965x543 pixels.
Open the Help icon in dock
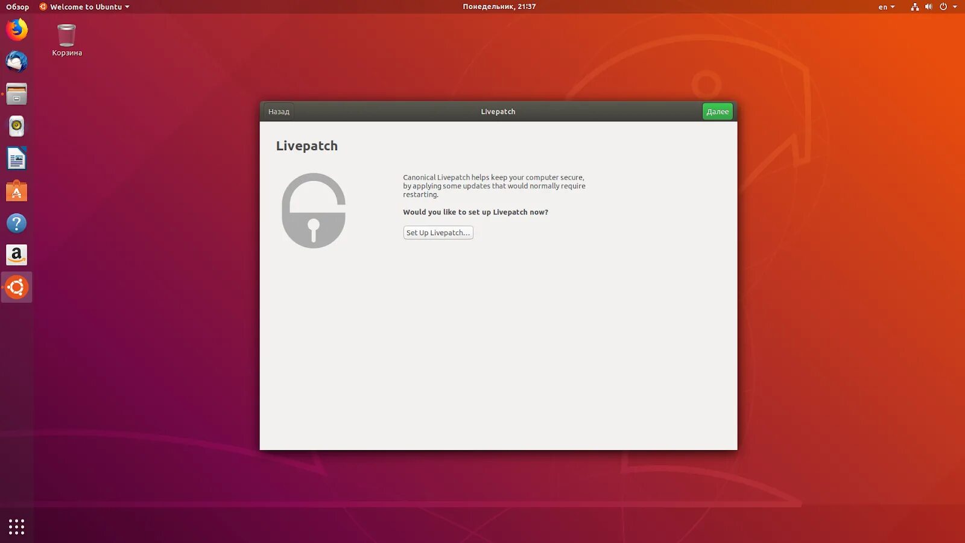pyautogui.click(x=16, y=223)
